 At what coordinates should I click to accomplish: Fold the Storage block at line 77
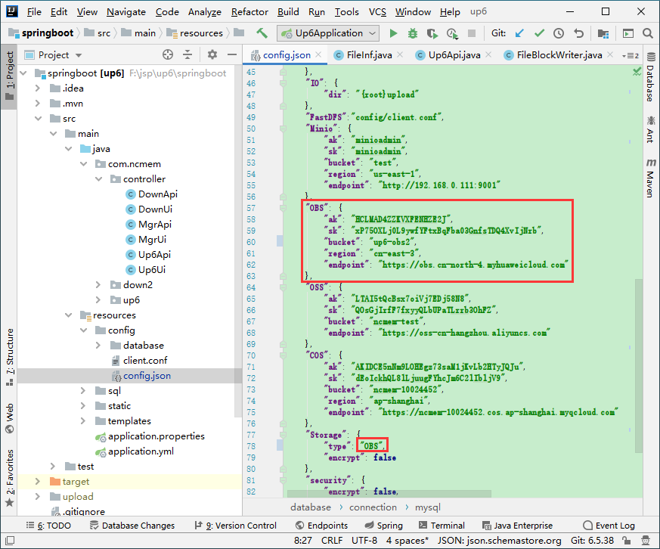tap(283, 435)
